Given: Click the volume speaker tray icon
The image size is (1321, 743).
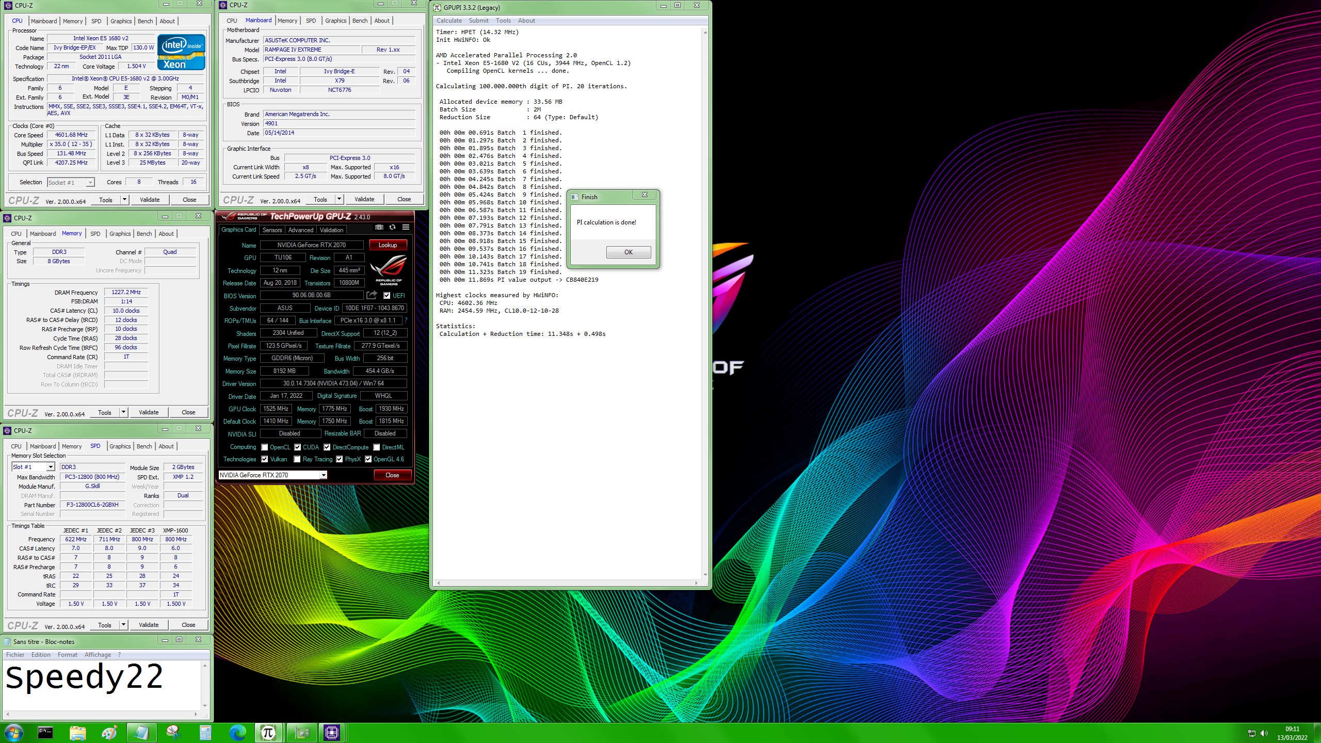Looking at the screenshot, I should [x=1264, y=733].
